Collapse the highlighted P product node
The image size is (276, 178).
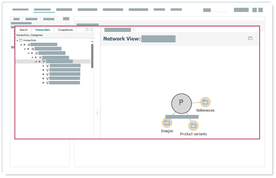36,62
